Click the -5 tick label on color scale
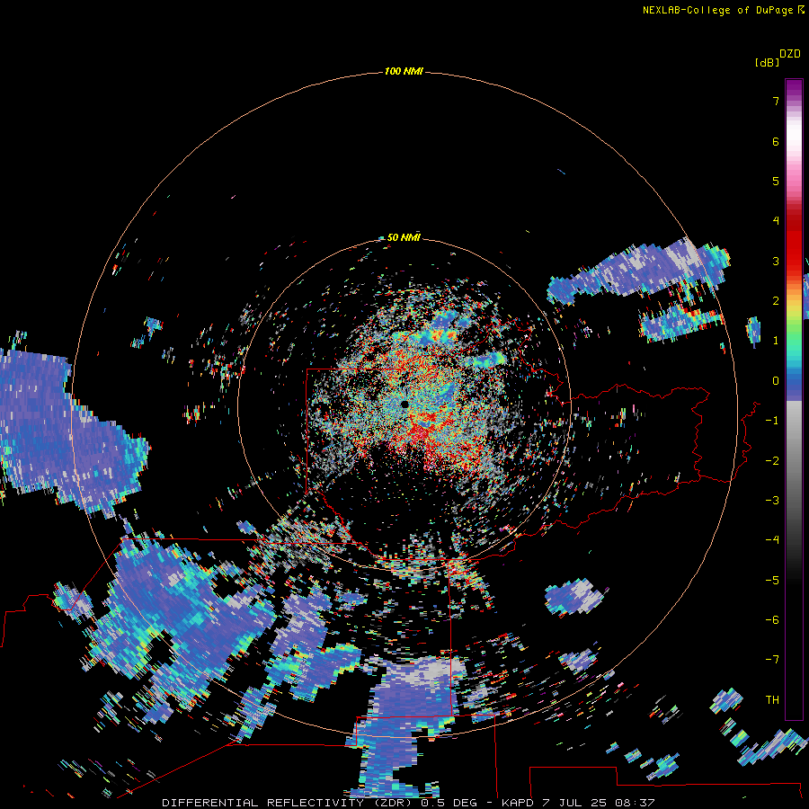The height and width of the screenshot is (809, 809). click(x=772, y=581)
